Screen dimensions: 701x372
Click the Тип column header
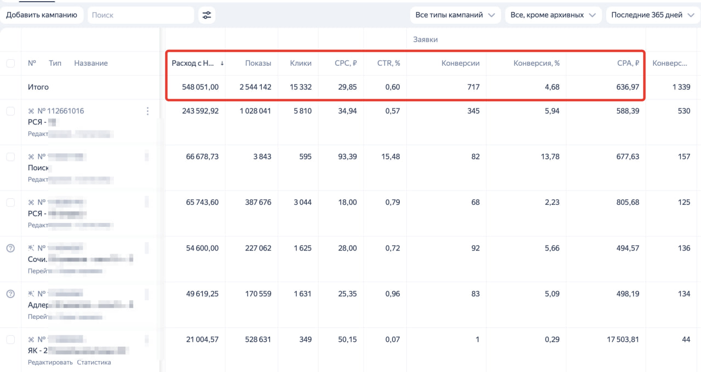(x=55, y=64)
